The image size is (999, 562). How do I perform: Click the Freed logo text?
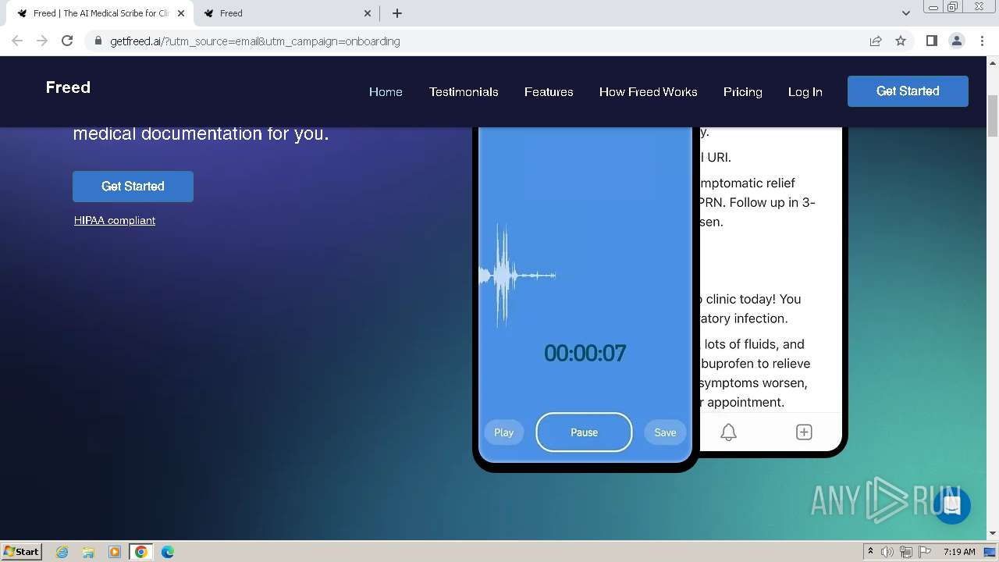point(68,87)
